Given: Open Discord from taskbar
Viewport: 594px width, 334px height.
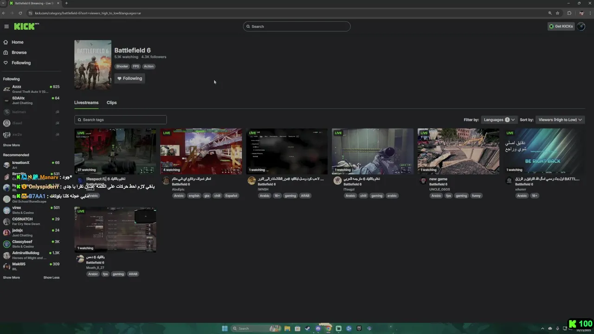Looking at the screenshot, I should click(x=318, y=328).
